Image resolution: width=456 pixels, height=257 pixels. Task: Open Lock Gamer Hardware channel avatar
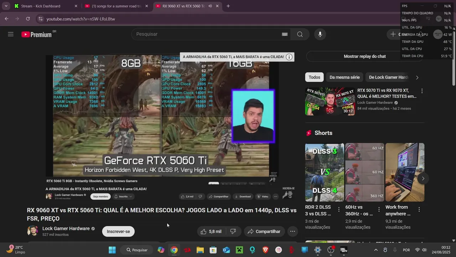pos(33,231)
